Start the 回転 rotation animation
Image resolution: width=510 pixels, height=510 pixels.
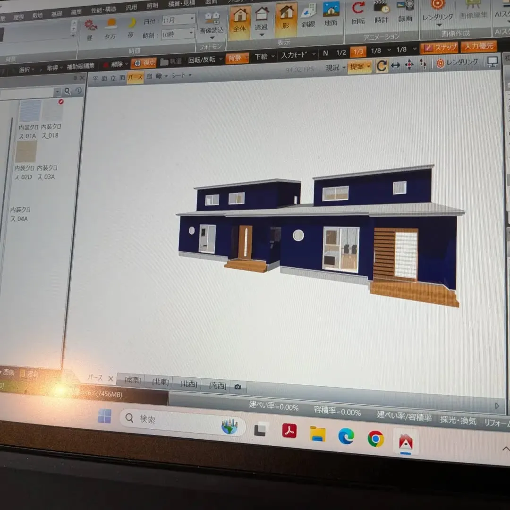pyautogui.click(x=358, y=13)
